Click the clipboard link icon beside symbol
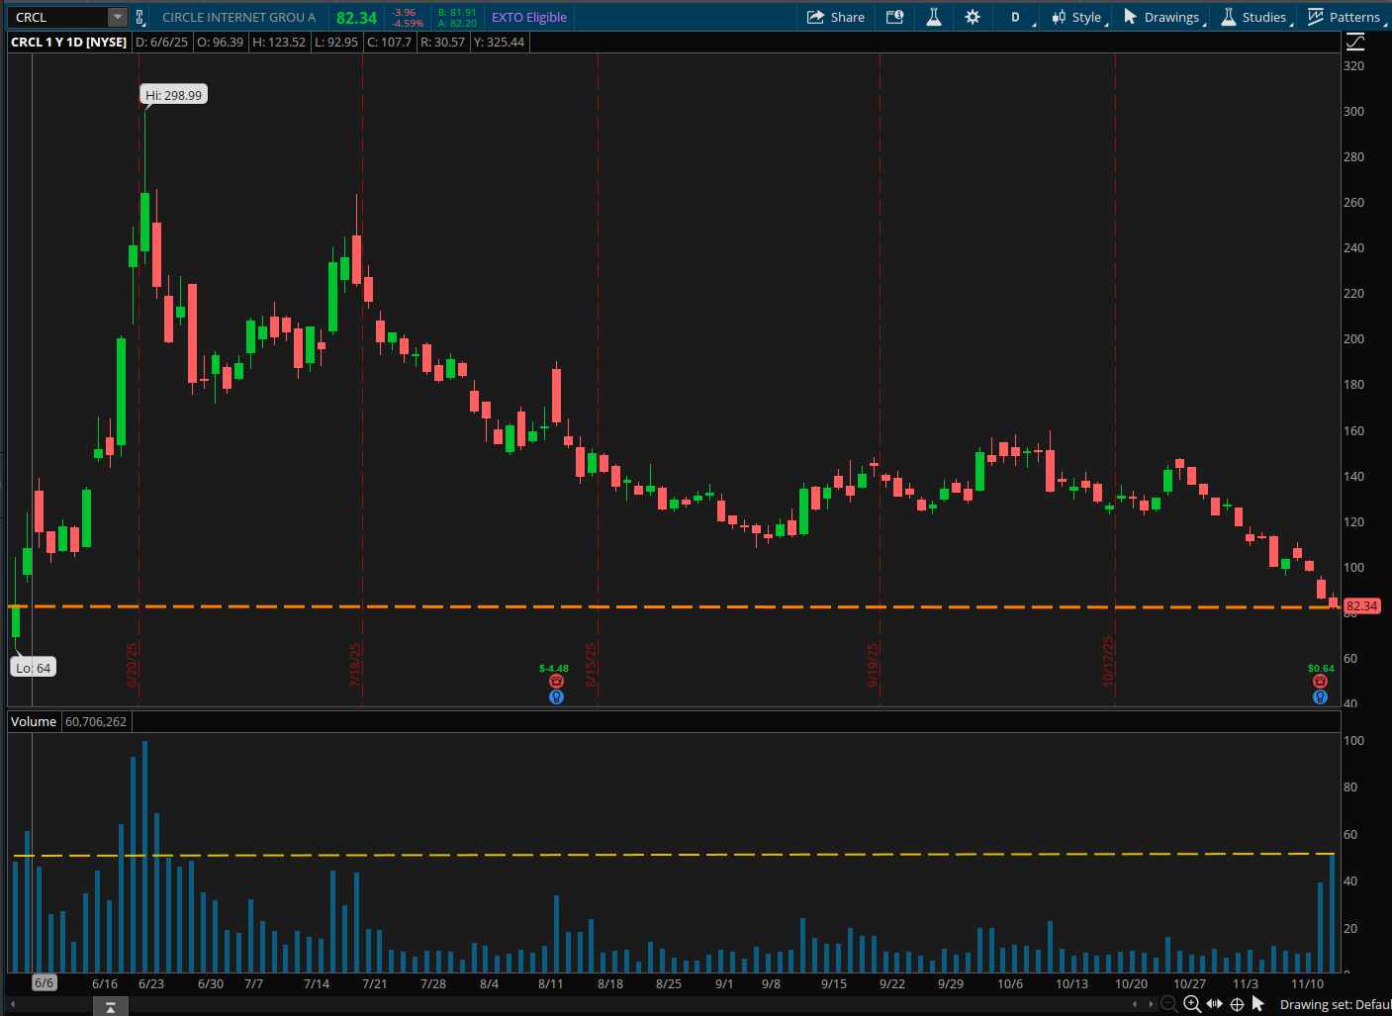Viewport: 1392px width, 1016px height. 140,17
